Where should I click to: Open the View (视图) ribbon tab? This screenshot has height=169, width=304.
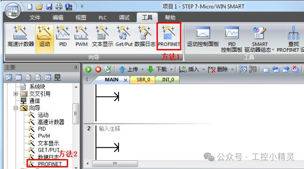[81, 18]
